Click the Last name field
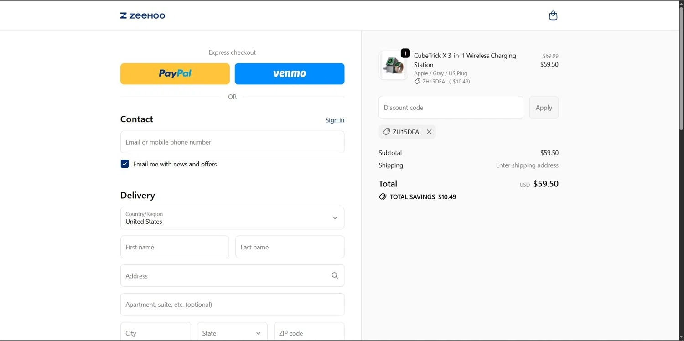Screen dimensions: 684x341 (x=290, y=247)
